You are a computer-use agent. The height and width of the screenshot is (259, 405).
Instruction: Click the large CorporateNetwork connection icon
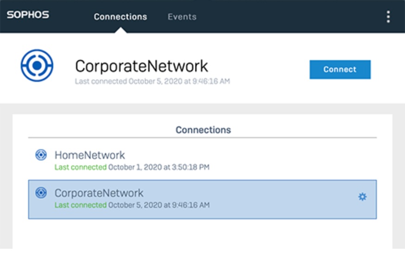click(37, 66)
